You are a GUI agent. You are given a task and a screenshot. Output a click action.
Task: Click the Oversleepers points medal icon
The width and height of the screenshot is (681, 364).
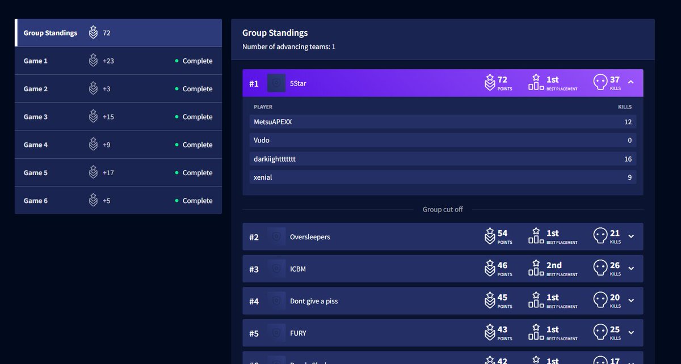(490, 236)
